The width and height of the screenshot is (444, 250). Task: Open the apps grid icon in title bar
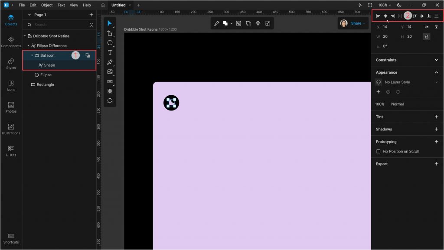370,5
